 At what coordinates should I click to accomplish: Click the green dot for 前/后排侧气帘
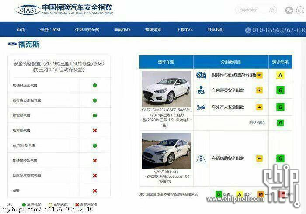95,145
